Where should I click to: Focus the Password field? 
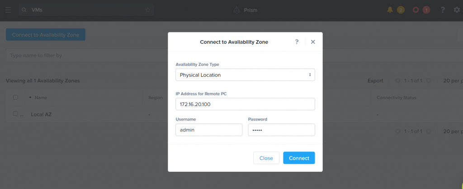(x=281, y=130)
